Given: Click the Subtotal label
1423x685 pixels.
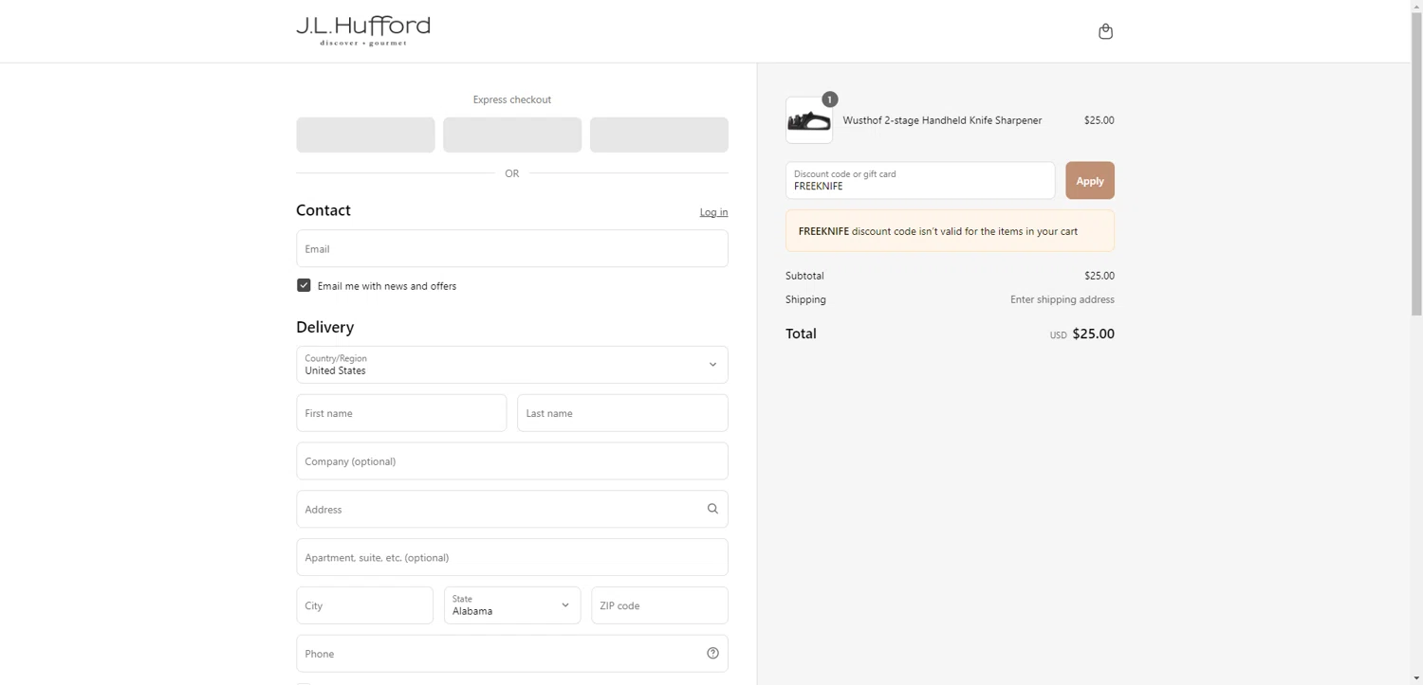Looking at the screenshot, I should 804,276.
